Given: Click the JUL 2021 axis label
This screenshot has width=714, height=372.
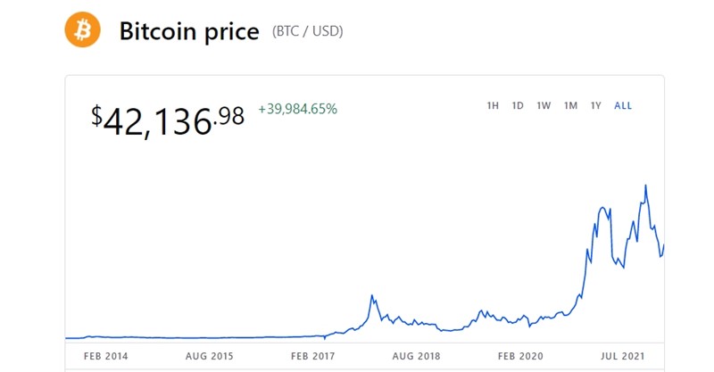Looking at the screenshot, I should pos(621,356).
